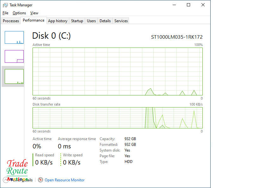The image size is (259, 188).
Task: Select the purple Memory graph thumbnail
Action: click(14, 56)
